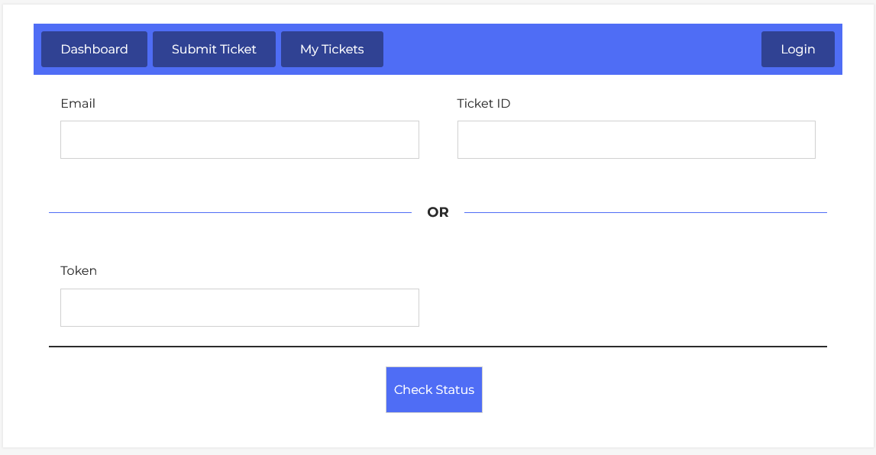Screen dimensions: 876x455
Task: Click the Token field label
Action: [79, 270]
